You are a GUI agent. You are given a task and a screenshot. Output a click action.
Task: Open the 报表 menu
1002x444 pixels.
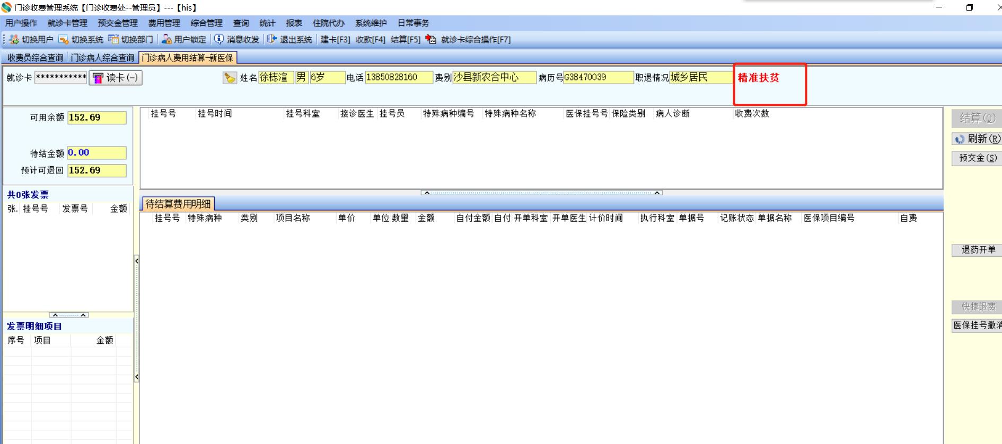pos(294,23)
